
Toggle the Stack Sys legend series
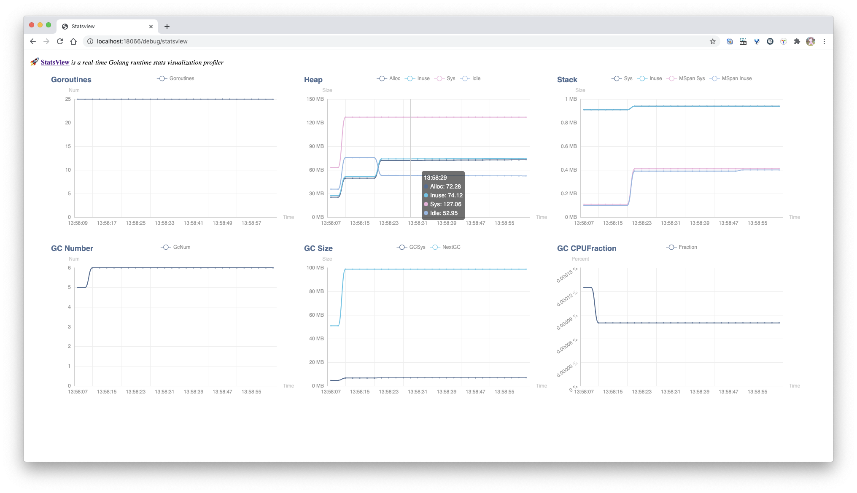622,78
